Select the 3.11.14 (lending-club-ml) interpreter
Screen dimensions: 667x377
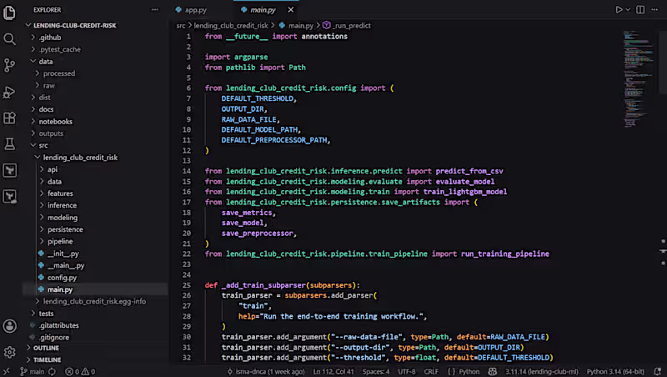541,371
